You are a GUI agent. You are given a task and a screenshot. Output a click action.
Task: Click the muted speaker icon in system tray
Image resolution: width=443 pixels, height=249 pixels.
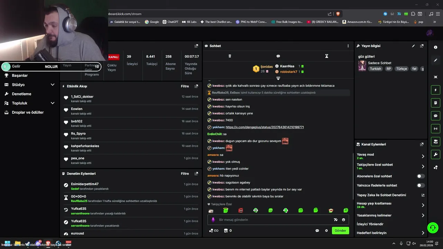pyautogui.click(x=414, y=243)
